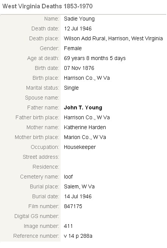The image size is (167, 248).
Task: Click the John T. Young father name link
Action: [83, 107]
